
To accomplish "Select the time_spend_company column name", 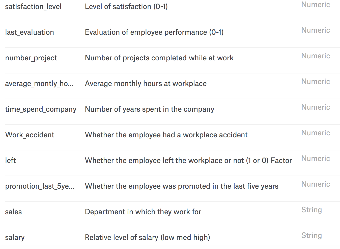I will pyautogui.click(x=41, y=109).
